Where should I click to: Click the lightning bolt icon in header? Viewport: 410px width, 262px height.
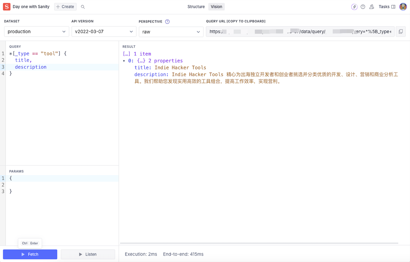[354, 7]
